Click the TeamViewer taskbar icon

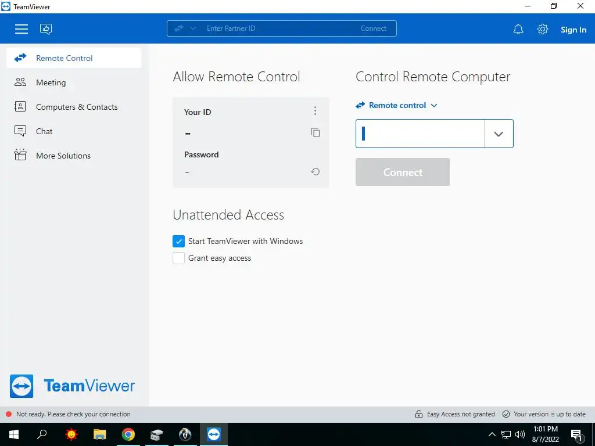(214, 434)
